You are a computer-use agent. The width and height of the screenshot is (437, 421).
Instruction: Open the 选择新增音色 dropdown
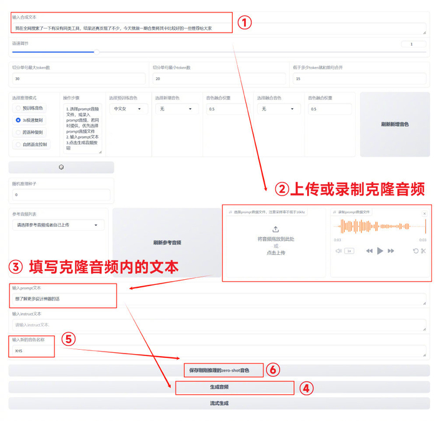click(x=177, y=109)
